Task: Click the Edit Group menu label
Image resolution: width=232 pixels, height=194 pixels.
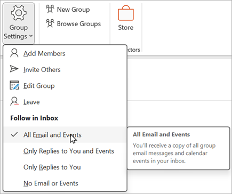Action: click(x=39, y=86)
